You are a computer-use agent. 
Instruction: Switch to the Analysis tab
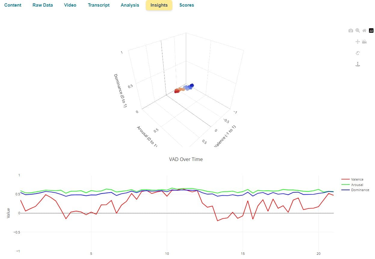(x=130, y=5)
